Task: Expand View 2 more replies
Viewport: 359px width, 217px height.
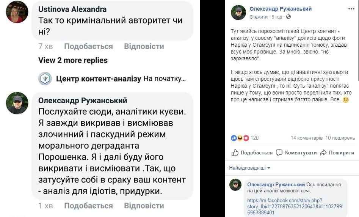Action: point(73,60)
